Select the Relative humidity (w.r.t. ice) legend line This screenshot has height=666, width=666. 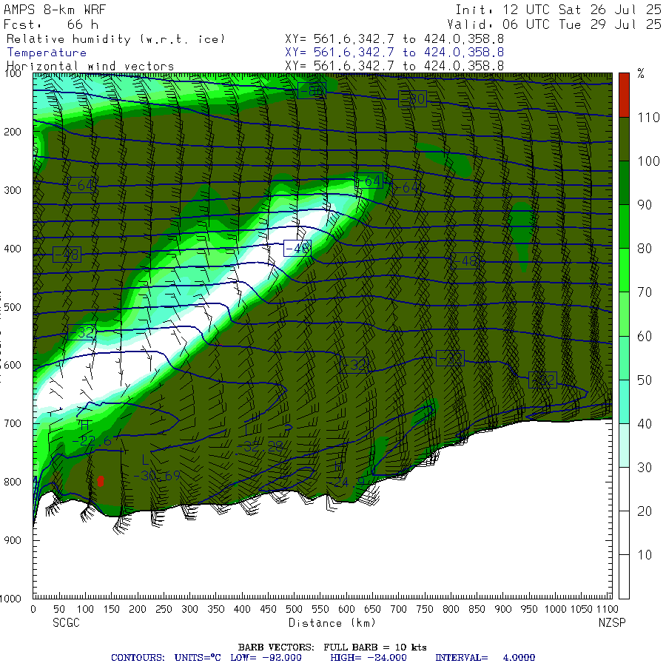tap(115, 39)
